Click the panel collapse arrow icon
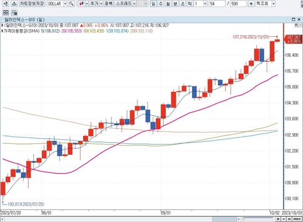The height and width of the screenshot is (222, 303). tap(5, 4)
